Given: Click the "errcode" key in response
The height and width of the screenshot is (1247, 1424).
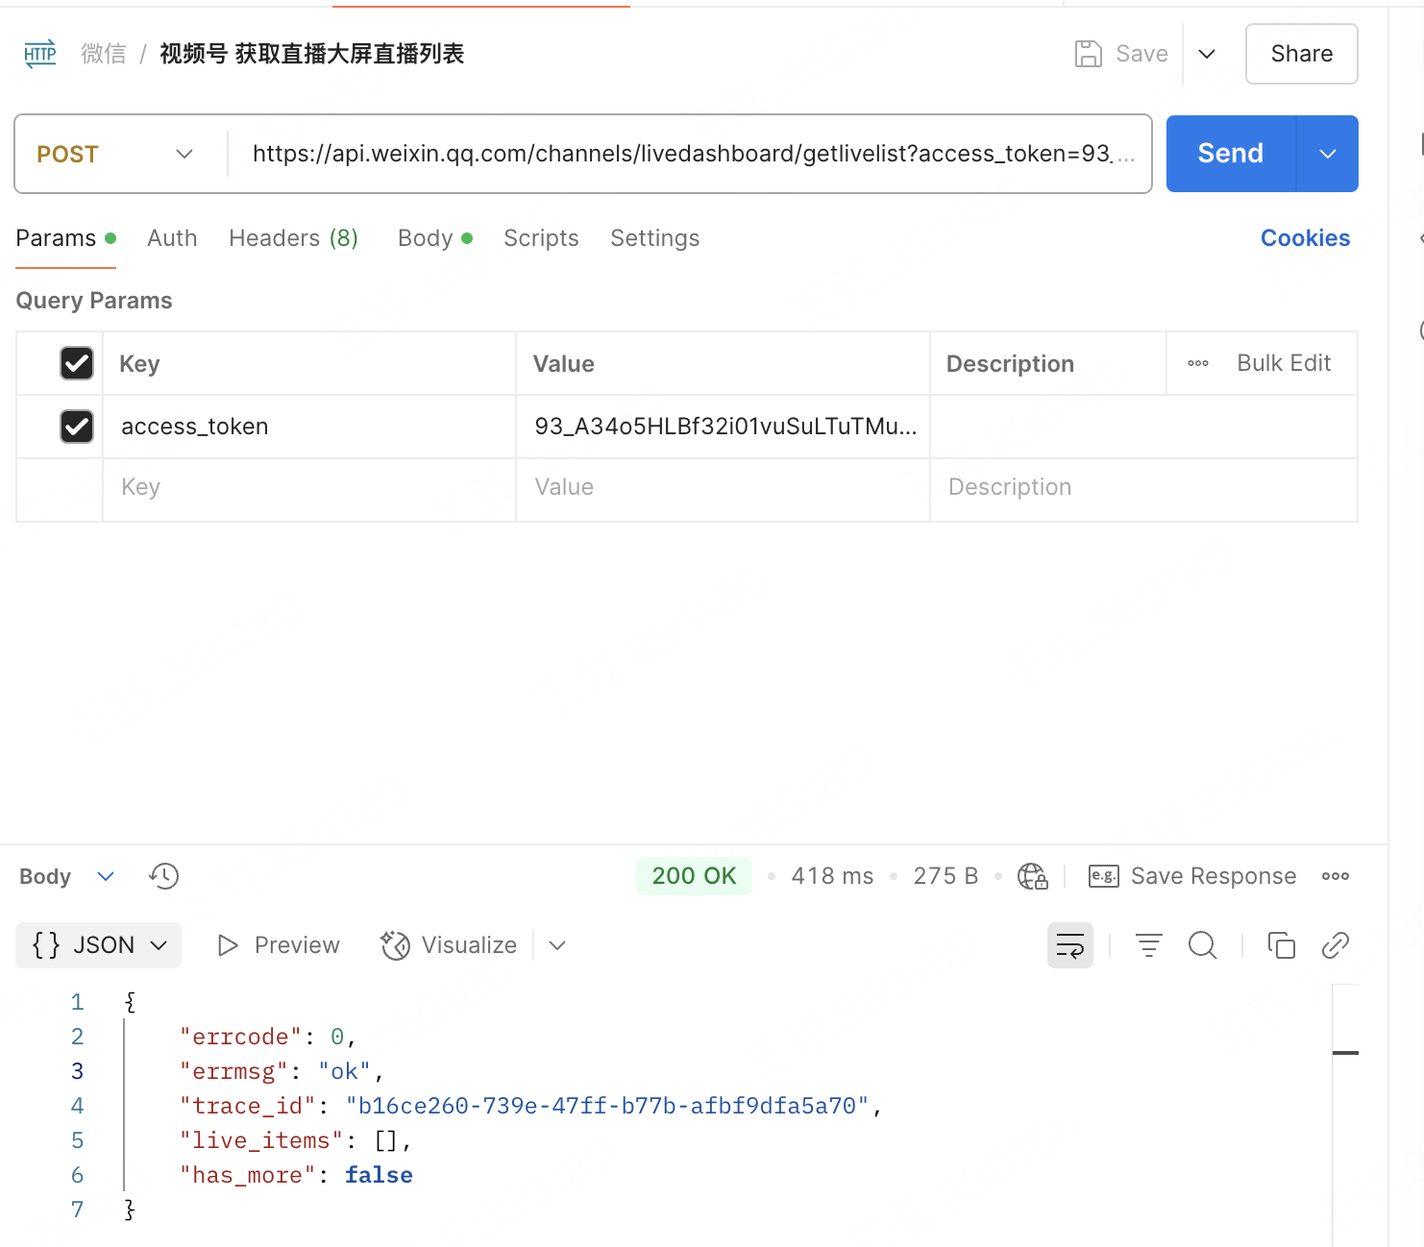Looking at the screenshot, I should point(241,1038).
